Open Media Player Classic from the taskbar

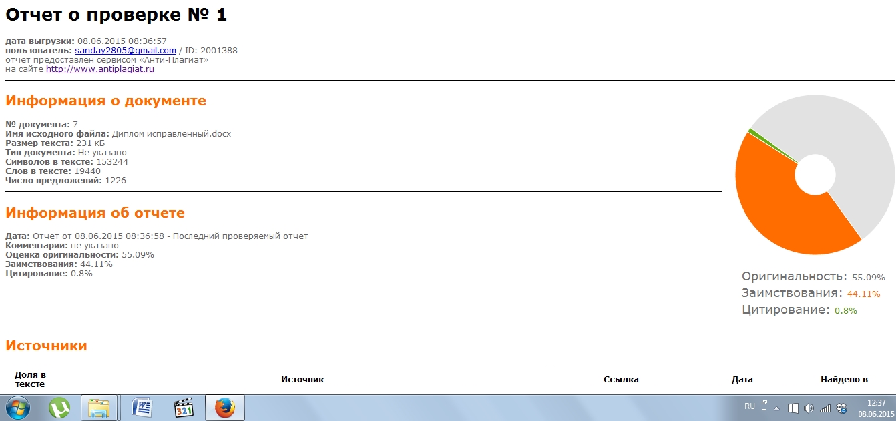[x=183, y=408]
